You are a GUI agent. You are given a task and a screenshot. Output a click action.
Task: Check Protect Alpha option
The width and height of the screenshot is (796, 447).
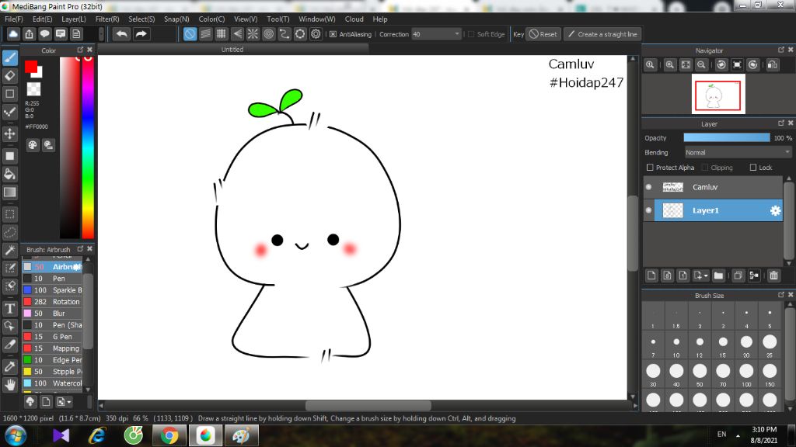click(650, 168)
